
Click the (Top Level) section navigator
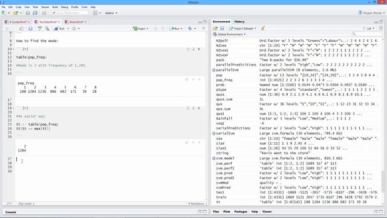coord(27,203)
